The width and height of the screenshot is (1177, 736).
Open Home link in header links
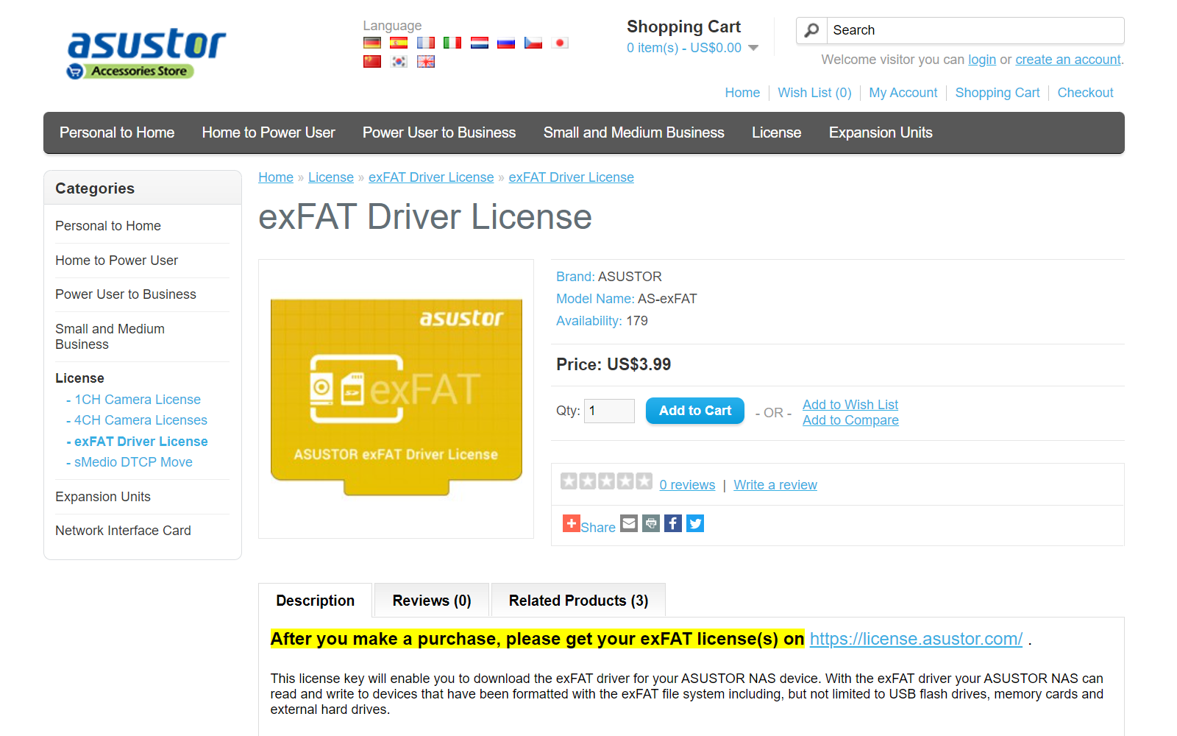click(x=742, y=93)
